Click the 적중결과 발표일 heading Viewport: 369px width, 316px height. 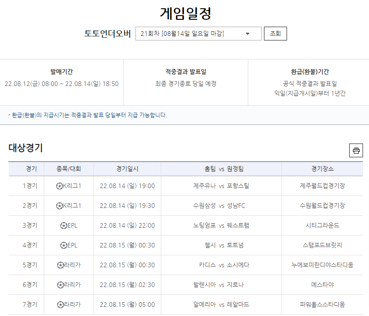(x=186, y=72)
